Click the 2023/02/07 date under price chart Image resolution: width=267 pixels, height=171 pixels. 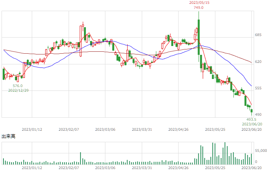pyautogui.click(x=69, y=130)
